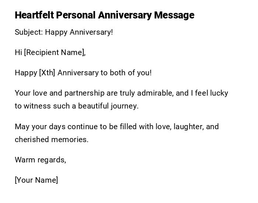Click 'May your days continue' text

point(55,127)
